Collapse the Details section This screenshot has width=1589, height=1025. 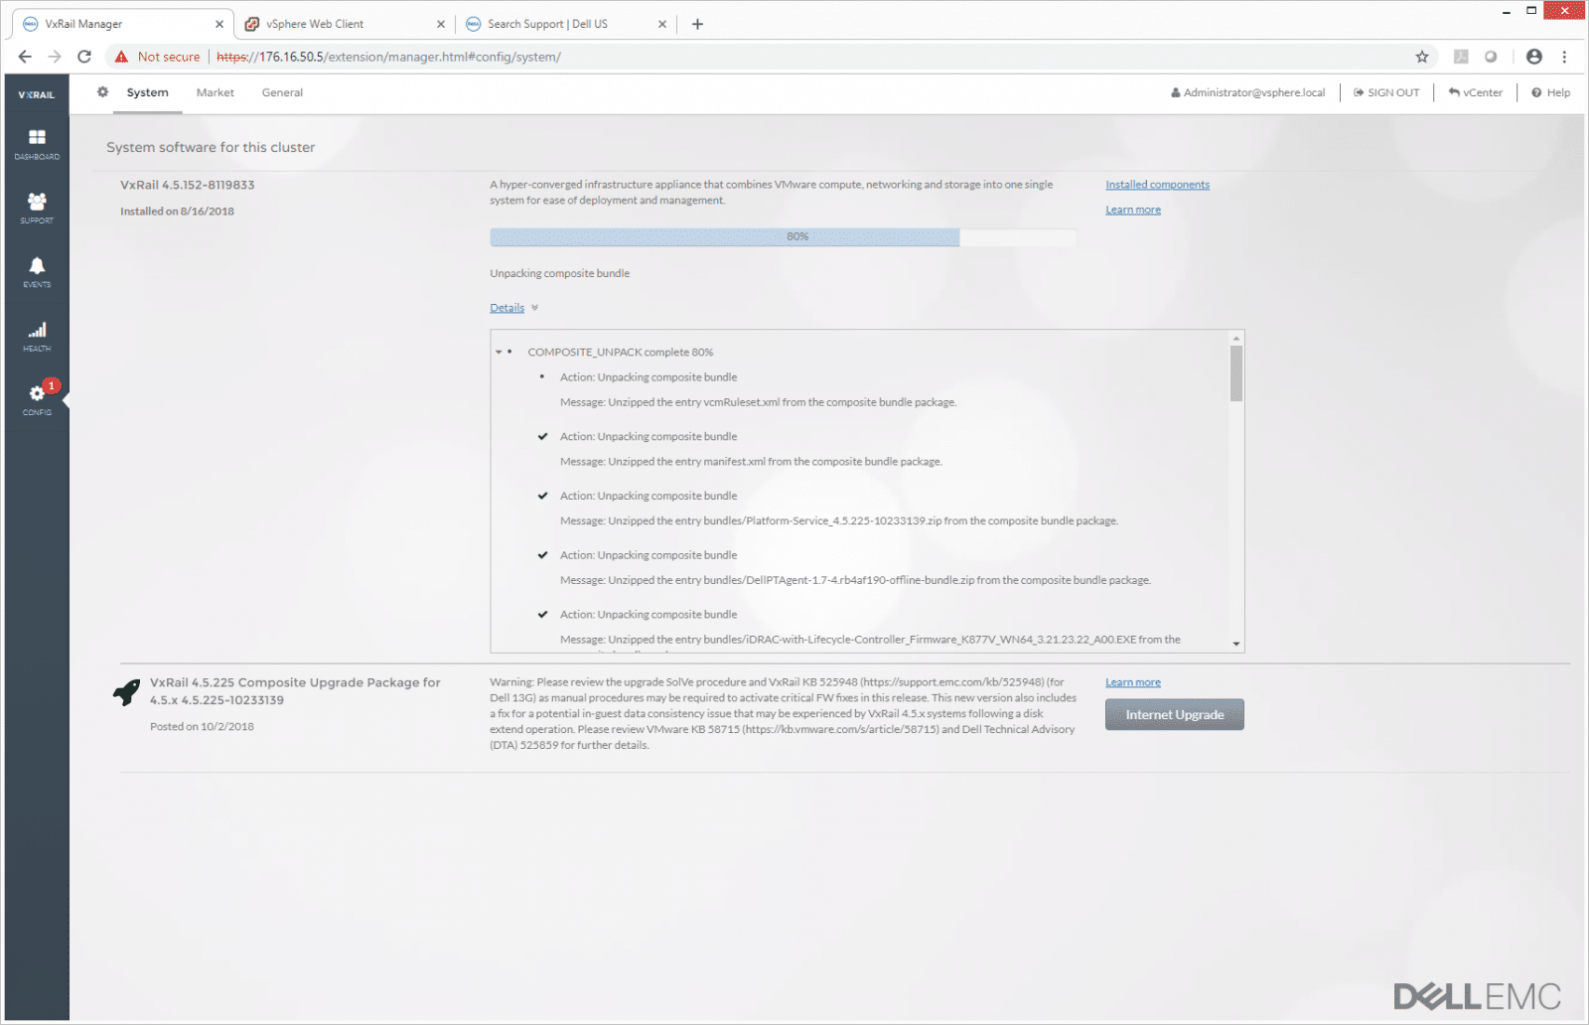point(513,308)
